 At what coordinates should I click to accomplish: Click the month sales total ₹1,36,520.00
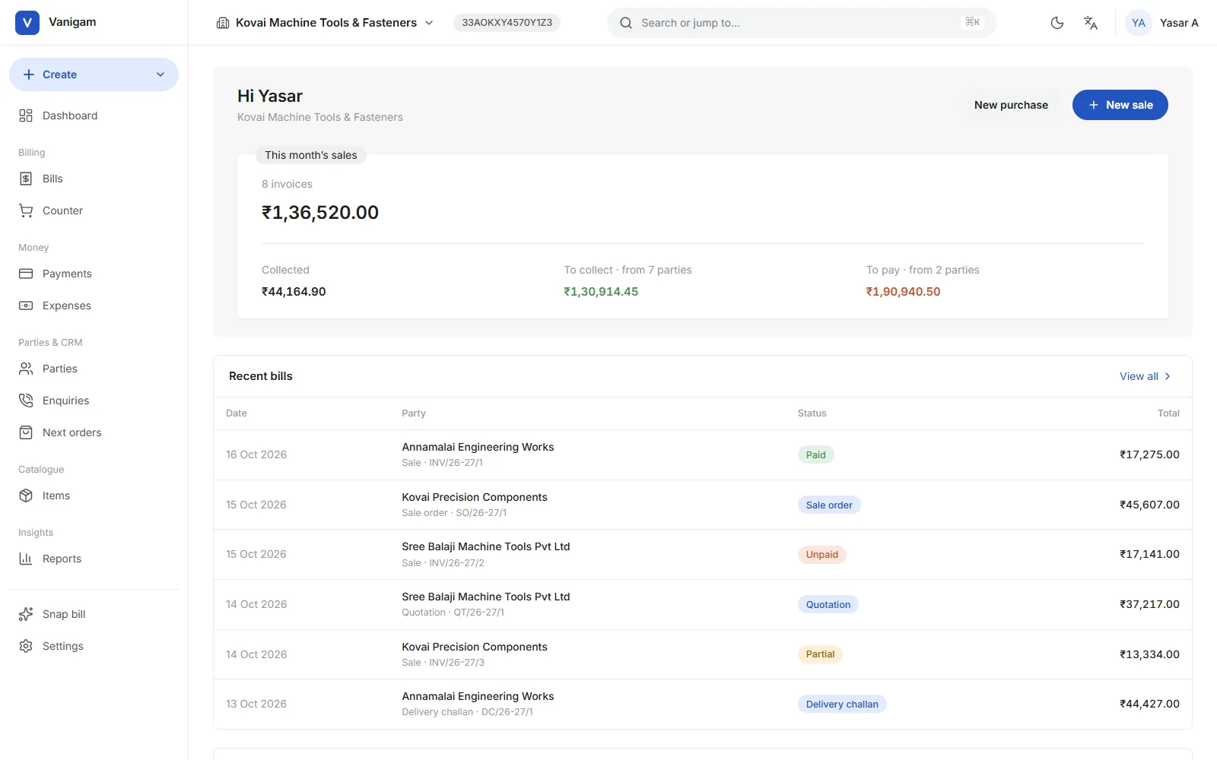point(320,213)
